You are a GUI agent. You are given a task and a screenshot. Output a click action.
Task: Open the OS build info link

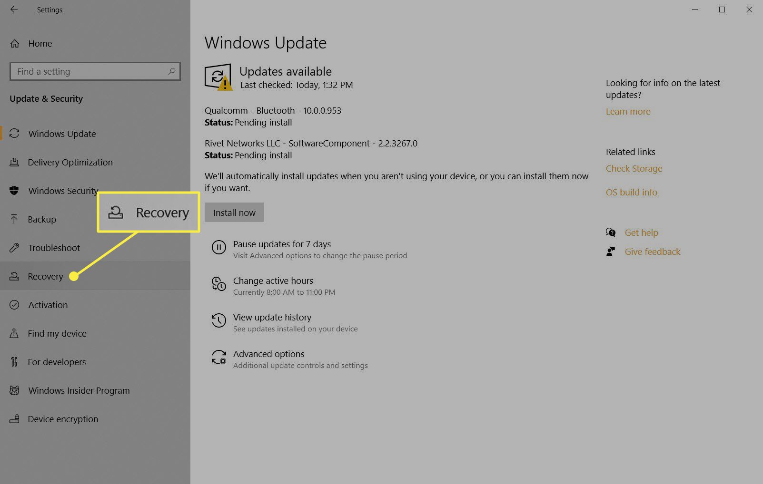point(631,192)
